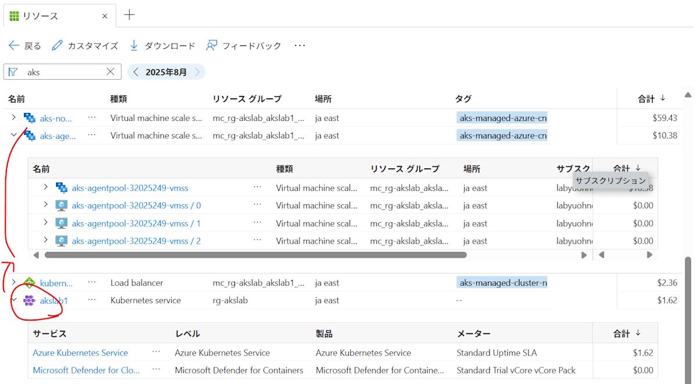
Task: Sort nested table by 種類 column
Action: (x=284, y=169)
